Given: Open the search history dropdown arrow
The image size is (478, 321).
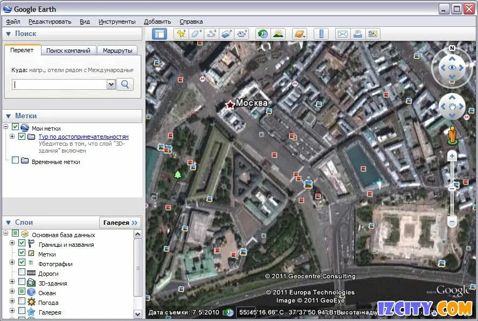Looking at the screenshot, I should 111,84.
